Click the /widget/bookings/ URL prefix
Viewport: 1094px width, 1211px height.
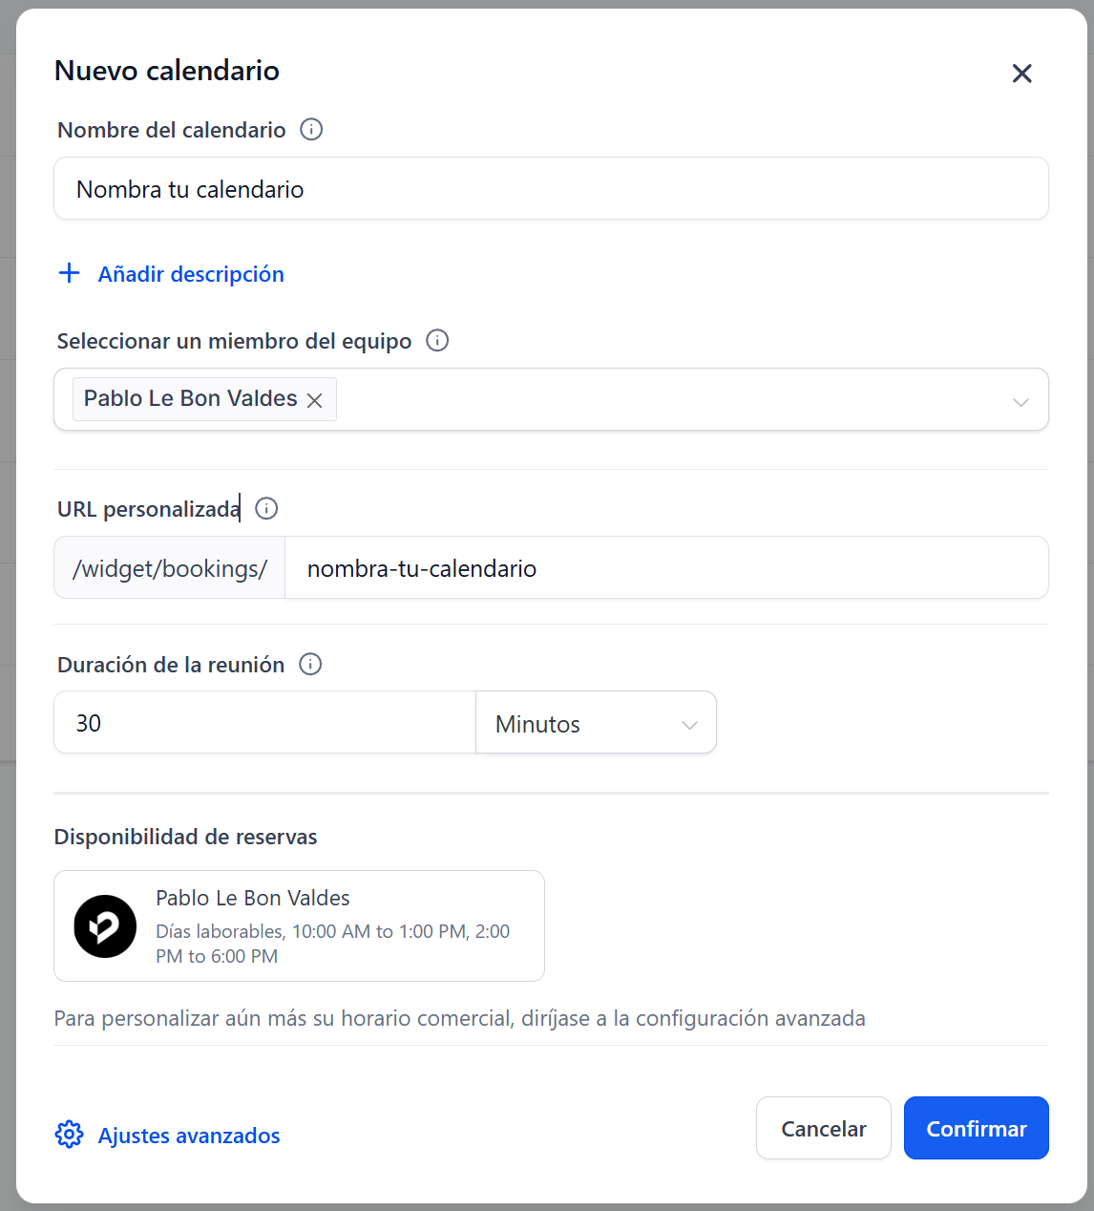pos(170,568)
